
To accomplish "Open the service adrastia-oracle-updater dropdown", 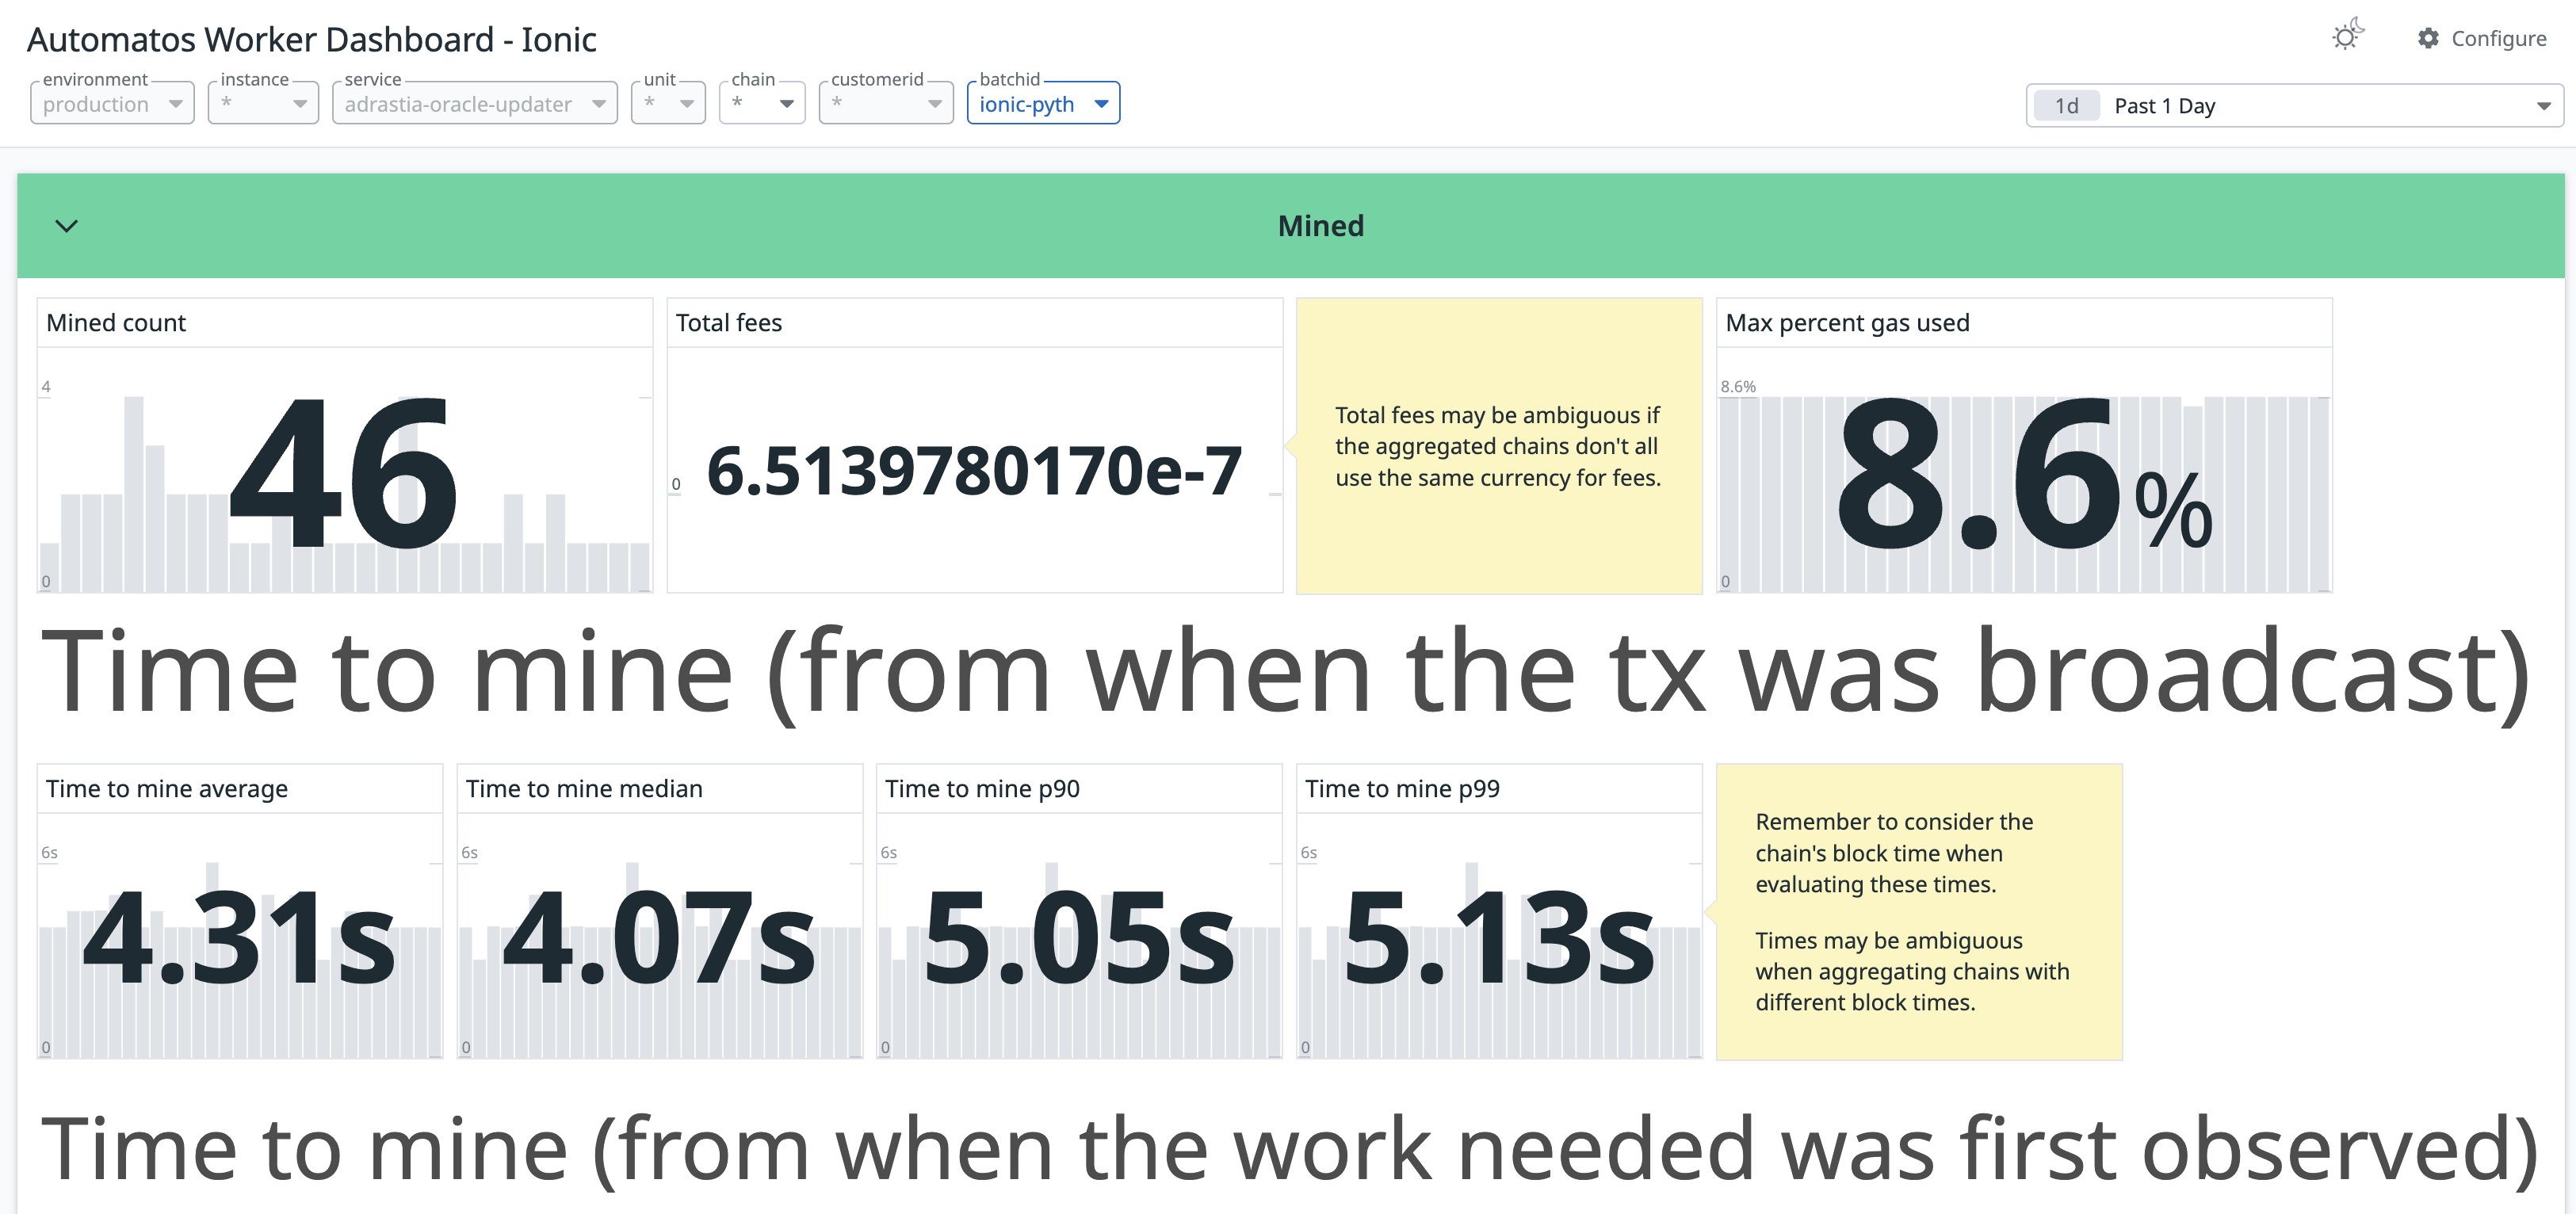I will [x=475, y=103].
